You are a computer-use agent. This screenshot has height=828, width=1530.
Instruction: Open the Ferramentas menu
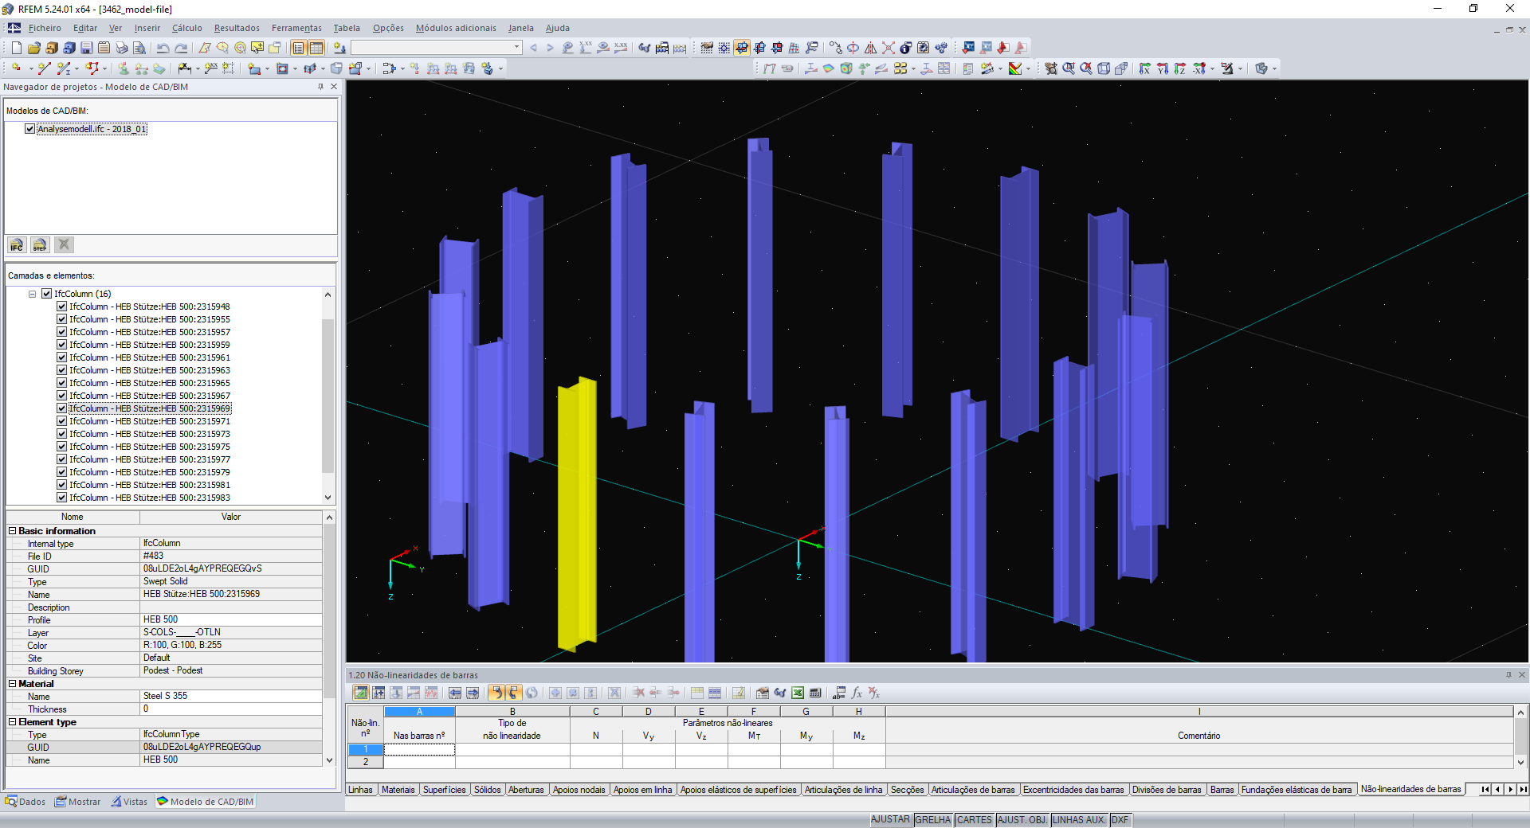click(296, 28)
